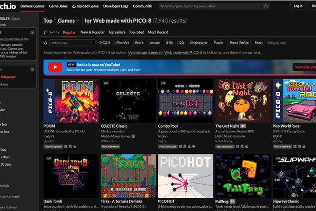Filter by the Puzzle tag
This screenshot has width=316, height=211.
coord(219,43)
